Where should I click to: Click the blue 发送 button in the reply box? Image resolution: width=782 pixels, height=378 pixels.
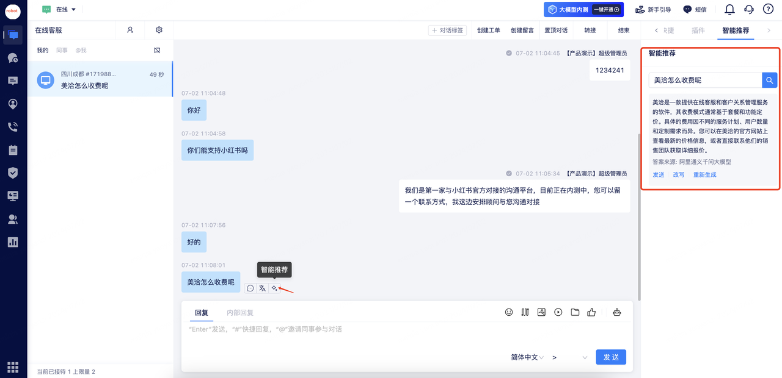click(x=611, y=357)
